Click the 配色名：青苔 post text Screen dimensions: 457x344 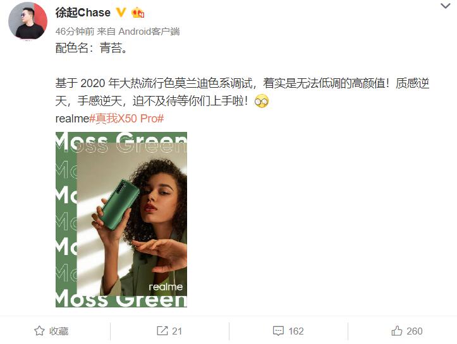92,48
